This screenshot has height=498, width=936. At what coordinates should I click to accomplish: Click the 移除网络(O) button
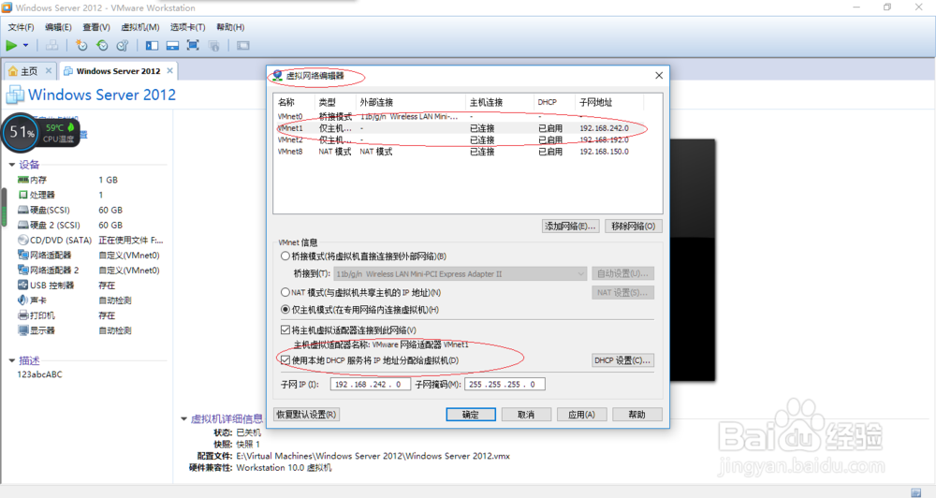coord(634,227)
